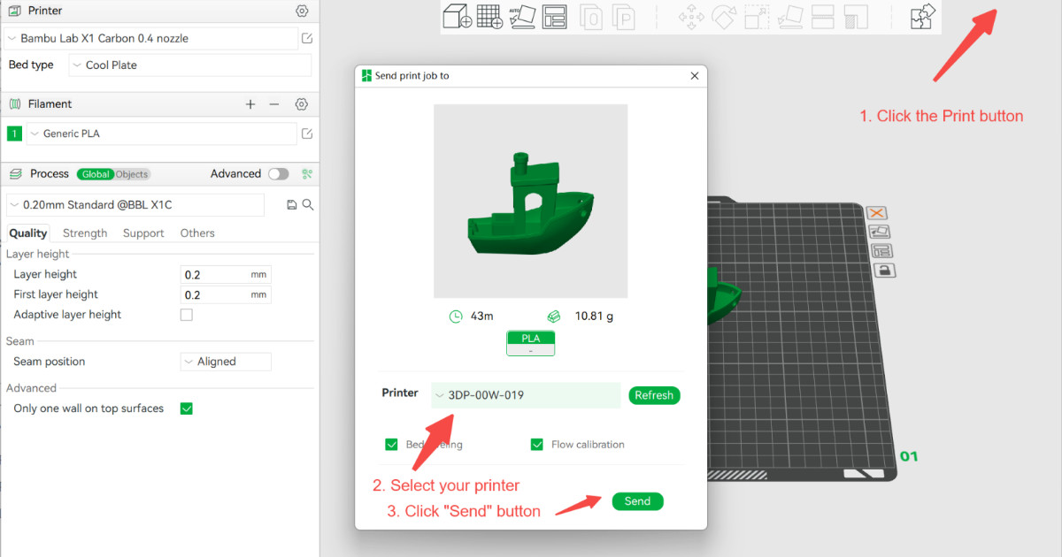This screenshot has width=1062, height=557.
Task: Open the Strength tab
Action: (85, 233)
